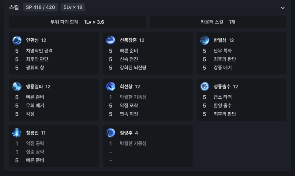
Task: Click the 연환섬 skill icon
Action: [17, 40]
